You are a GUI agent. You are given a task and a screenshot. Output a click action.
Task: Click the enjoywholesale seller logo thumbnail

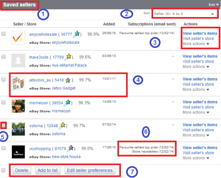point(18,37)
